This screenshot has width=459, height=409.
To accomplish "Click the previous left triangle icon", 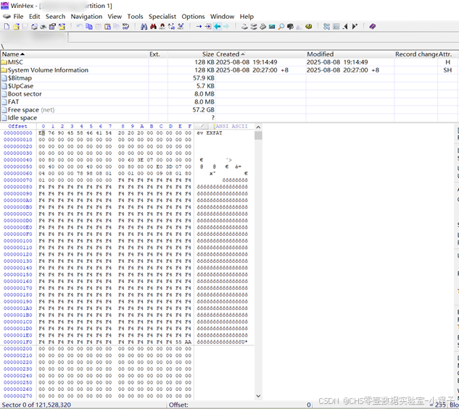I will click(345, 27).
